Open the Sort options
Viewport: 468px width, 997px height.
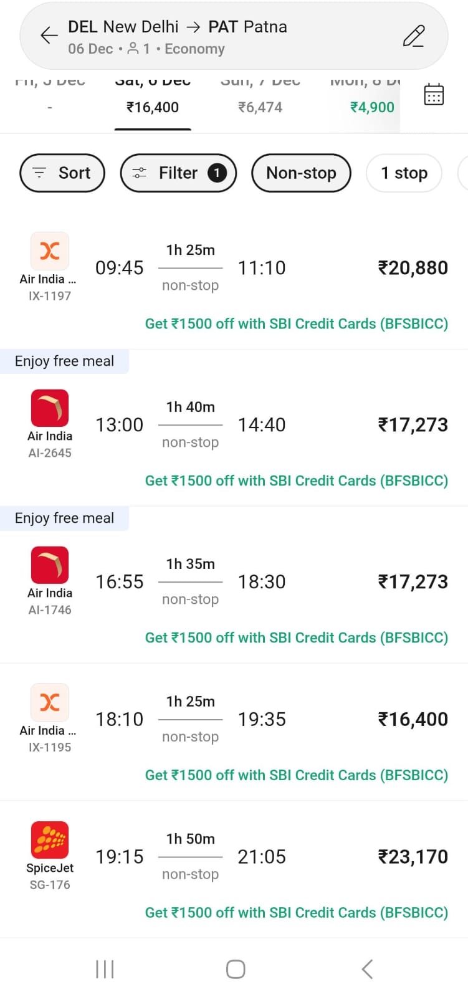(62, 173)
